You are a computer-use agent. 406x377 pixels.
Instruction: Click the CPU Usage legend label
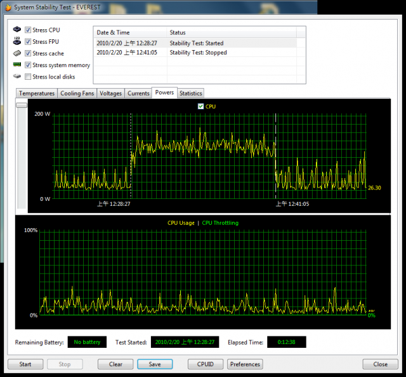[181, 223]
